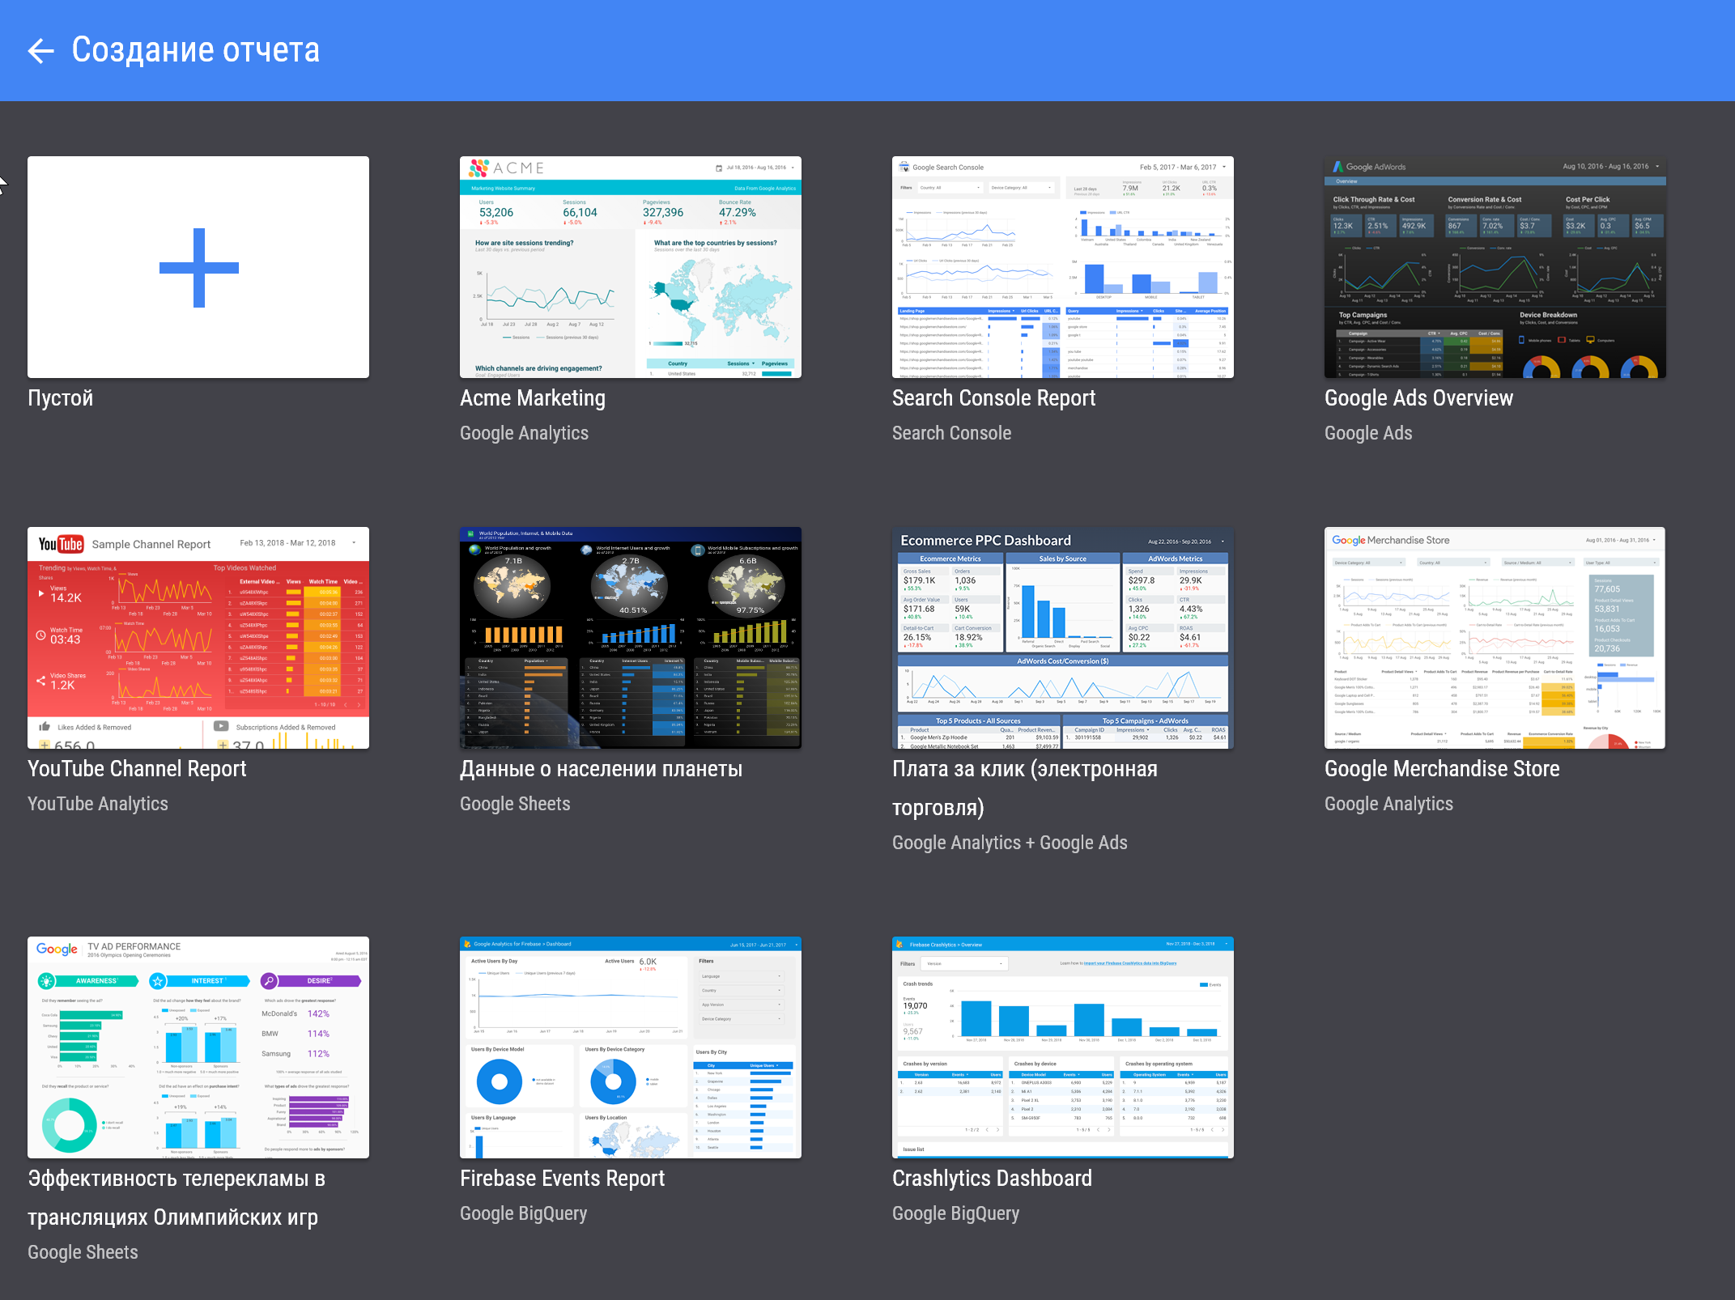
Task: Click the 'YouTube Channel Report' title text
Action: coord(137,769)
